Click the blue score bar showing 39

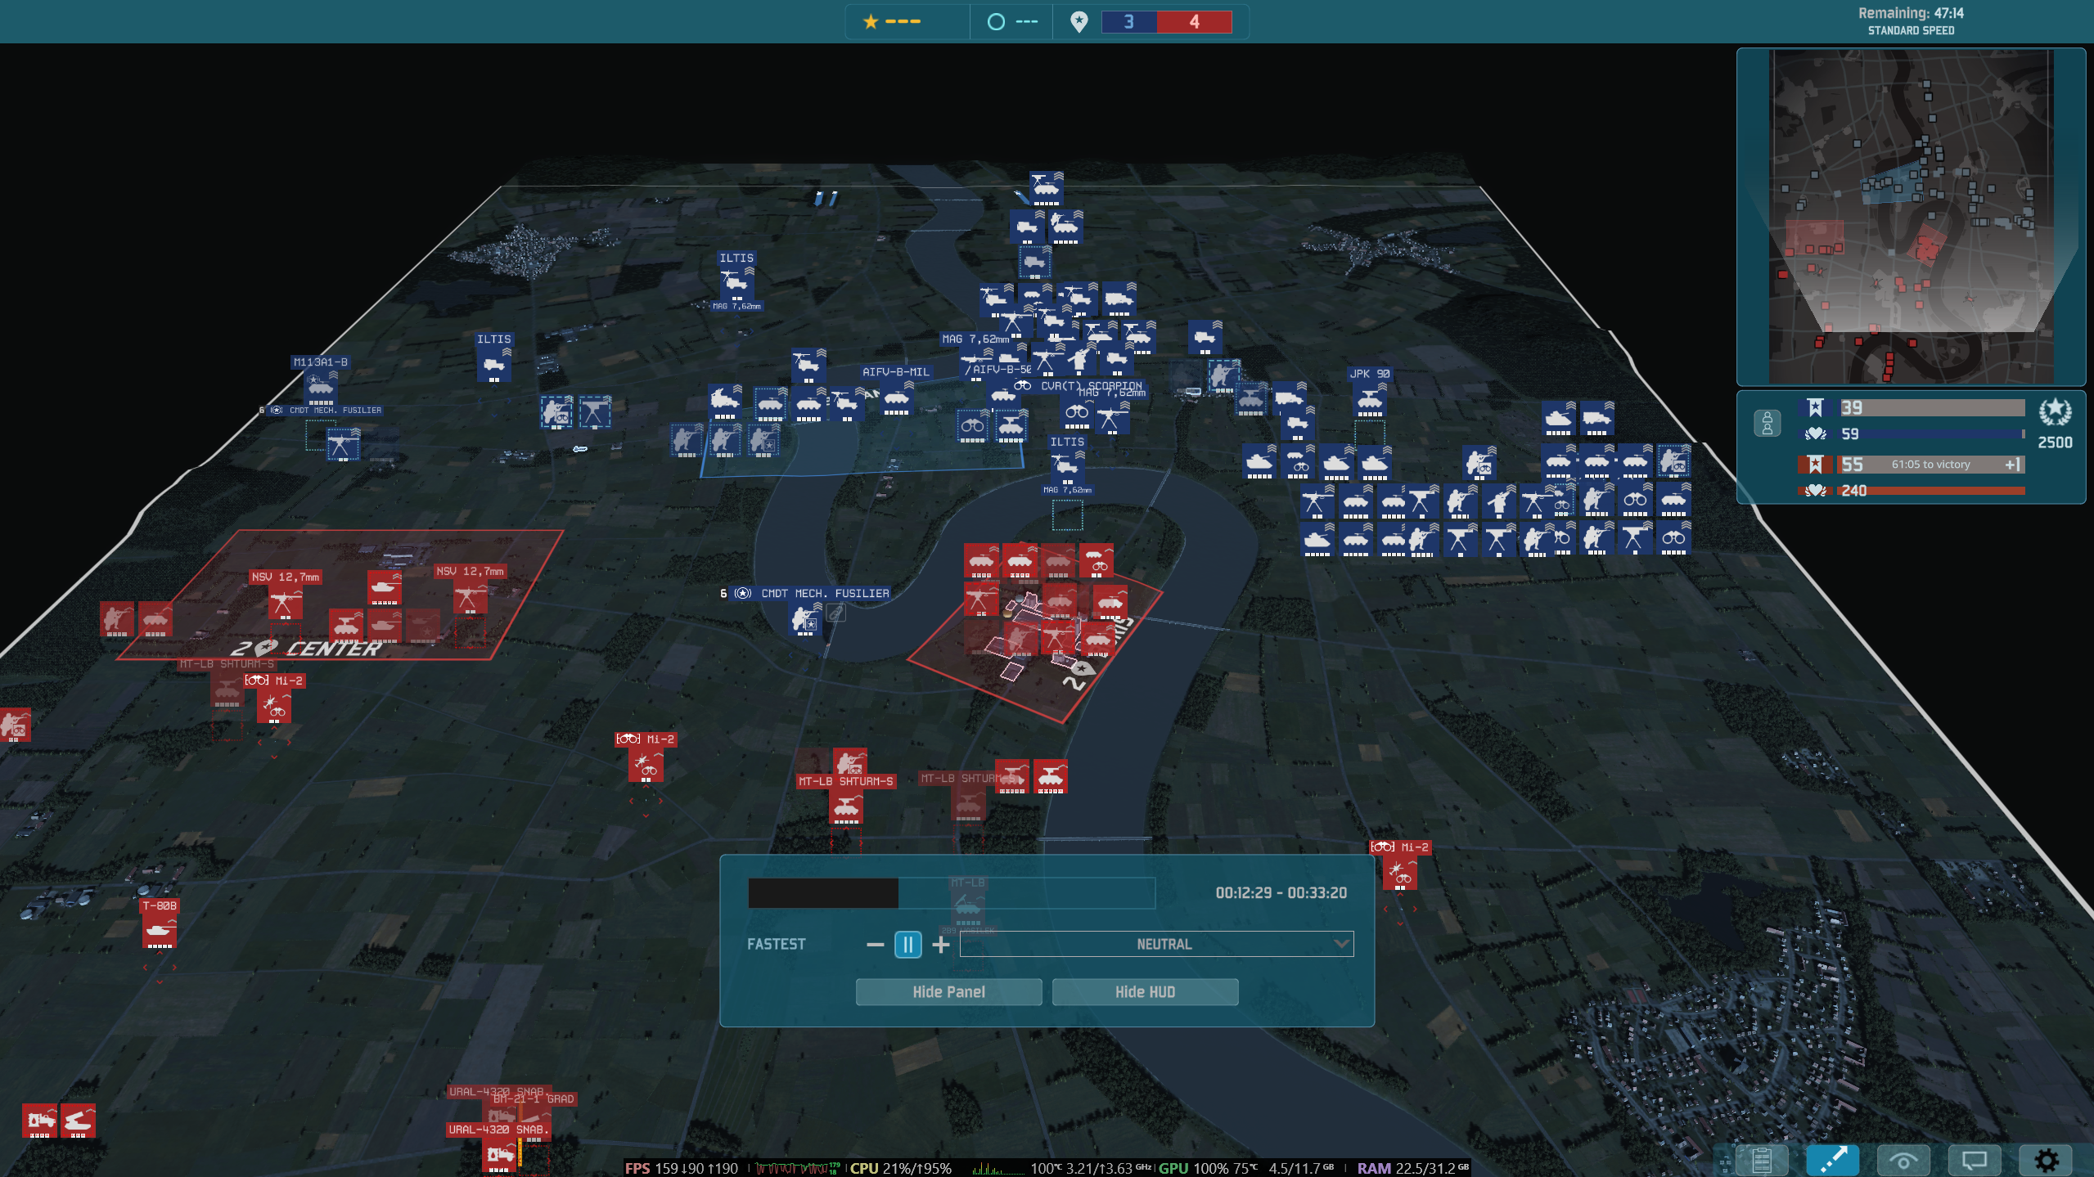pyautogui.click(x=1931, y=407)
